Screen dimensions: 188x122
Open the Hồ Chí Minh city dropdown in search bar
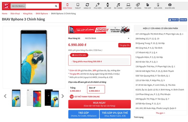click(18, 6)
